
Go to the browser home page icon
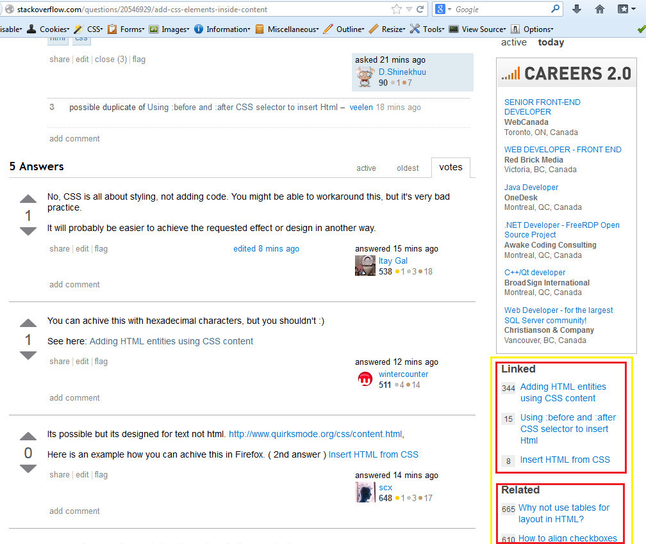pos(600,9)
